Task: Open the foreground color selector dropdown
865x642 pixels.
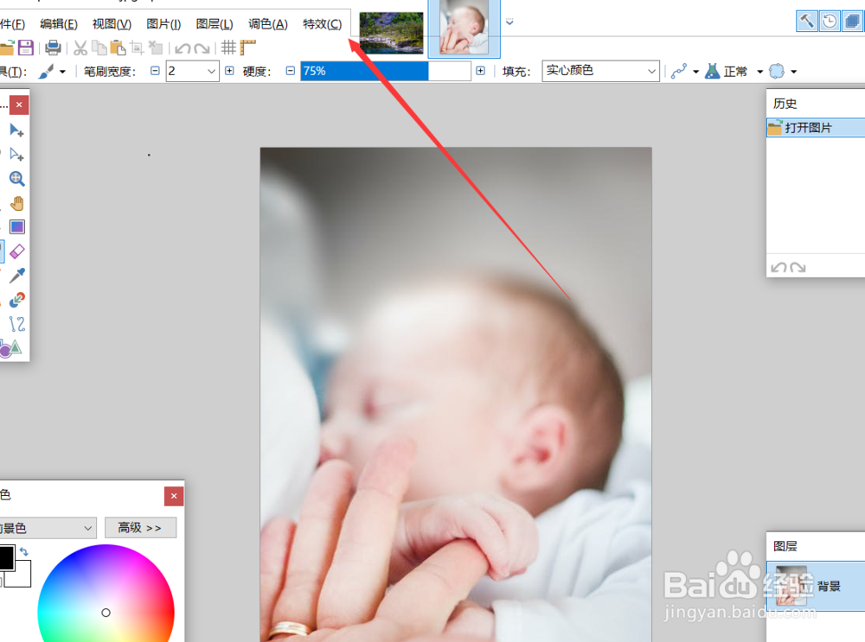Action: 48,528
